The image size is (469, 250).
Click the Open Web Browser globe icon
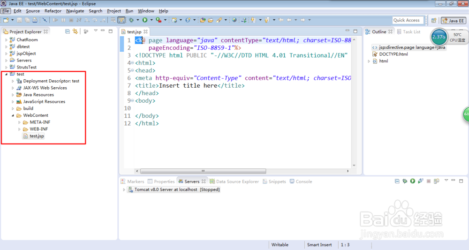234,20
